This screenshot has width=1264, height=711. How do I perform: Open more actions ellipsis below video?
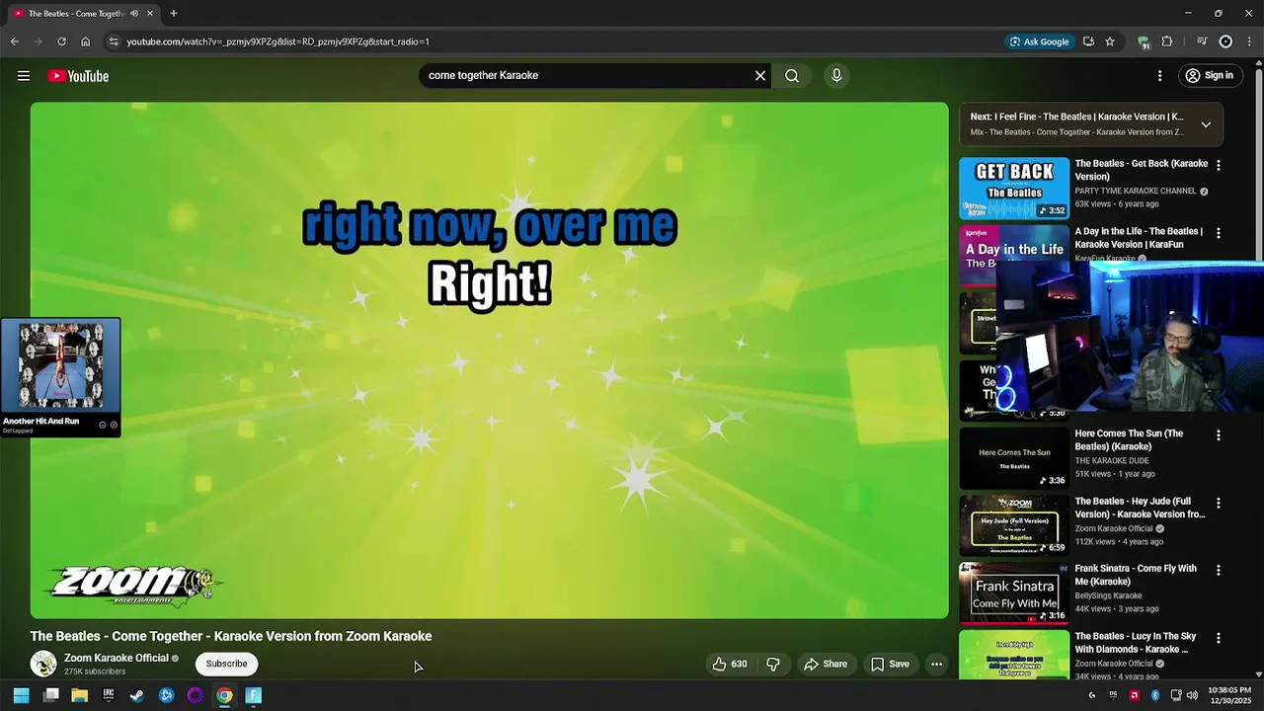tap(936, 664)
